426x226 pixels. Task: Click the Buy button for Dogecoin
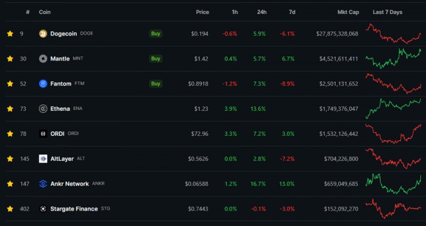pyautogui.click(x=156, y=34)
